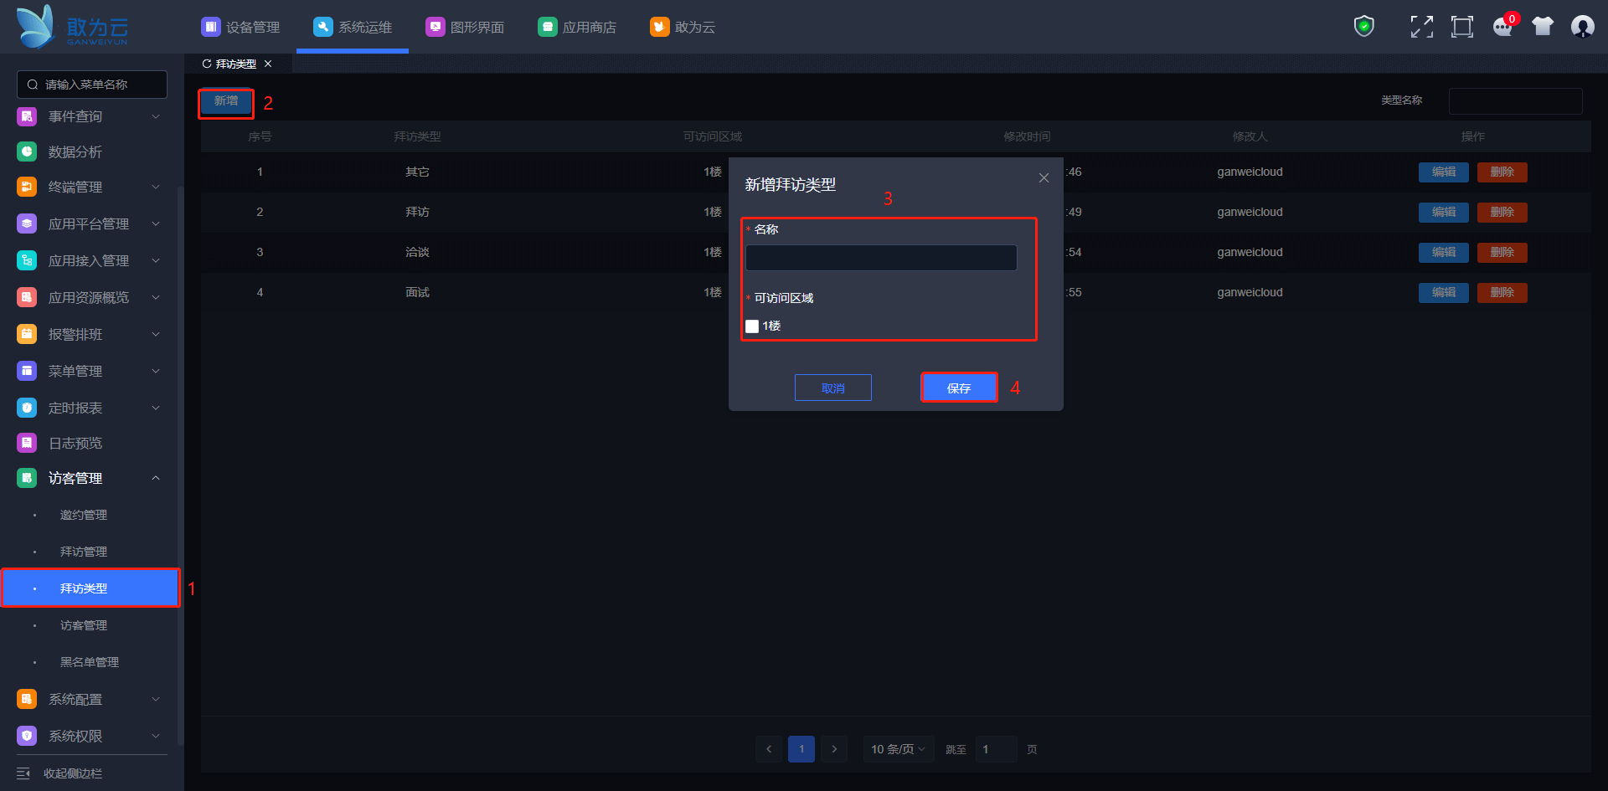The width and height of the screenshot is (1608, 791).
Task: Click the 类型名称 filter input
Action: 1516,100
